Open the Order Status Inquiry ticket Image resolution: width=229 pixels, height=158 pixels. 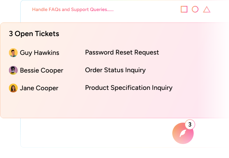pos(115,70)
